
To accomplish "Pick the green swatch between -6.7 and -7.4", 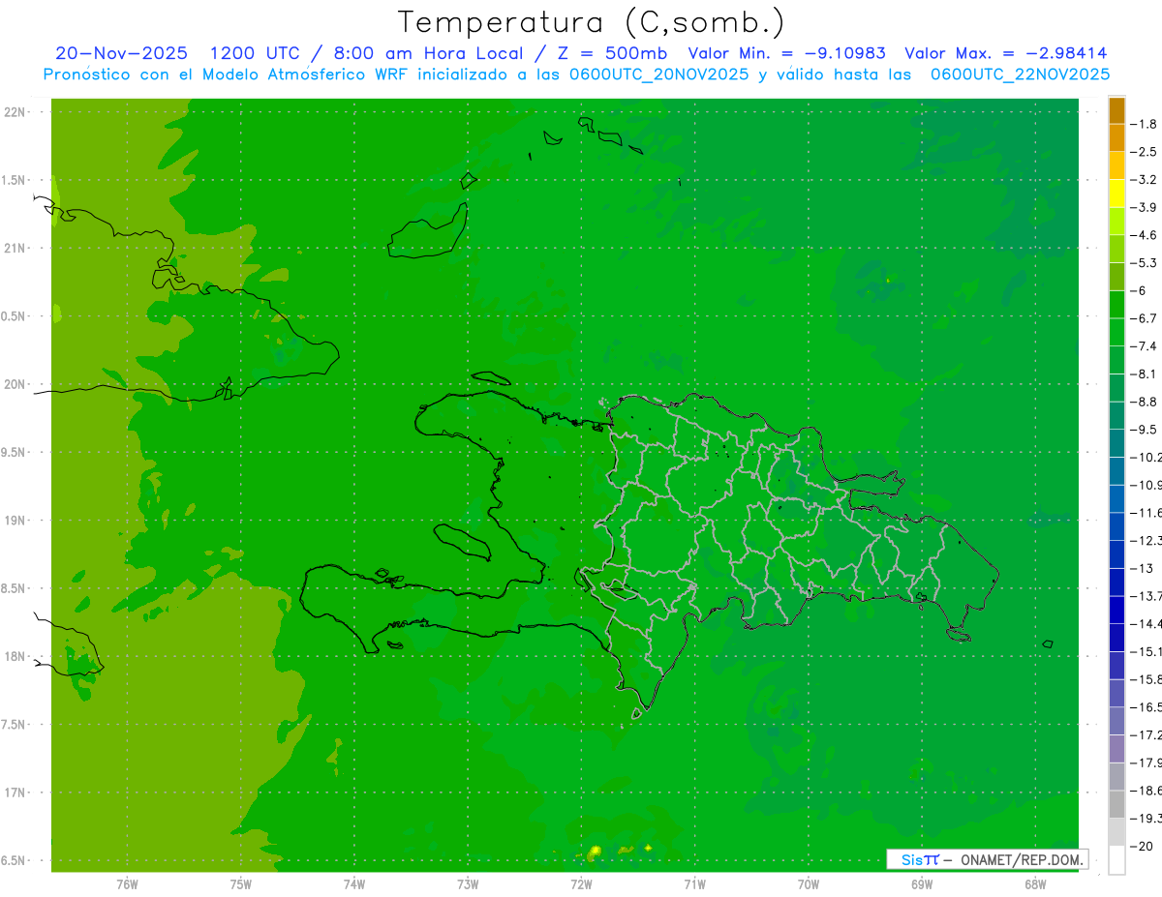I will 1116,332.
